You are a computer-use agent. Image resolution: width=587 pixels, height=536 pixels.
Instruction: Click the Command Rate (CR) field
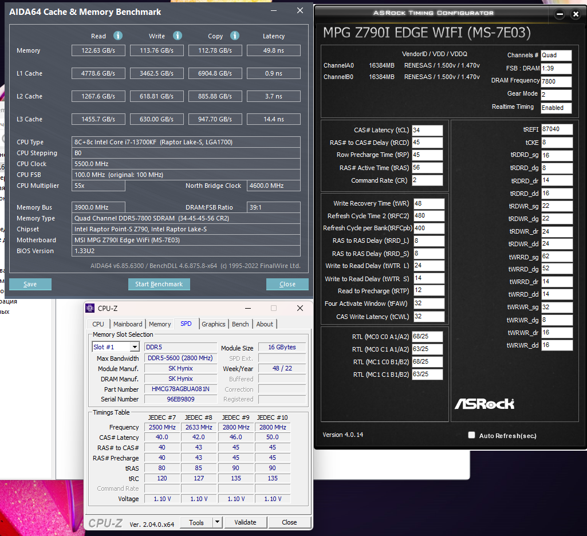tap(427, 180)
